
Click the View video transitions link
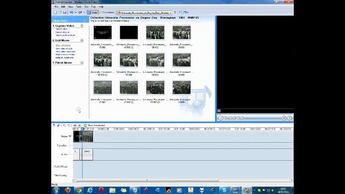[x=66, y=52]
